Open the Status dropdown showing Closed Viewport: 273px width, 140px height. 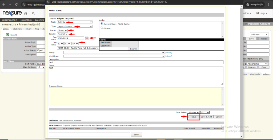(x=62, y=30)
